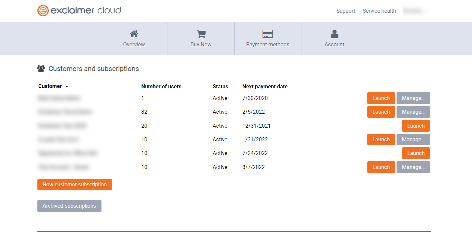Toggle sort arrow next to Customer column
472x244 pixels.
(x=67, y=86)
